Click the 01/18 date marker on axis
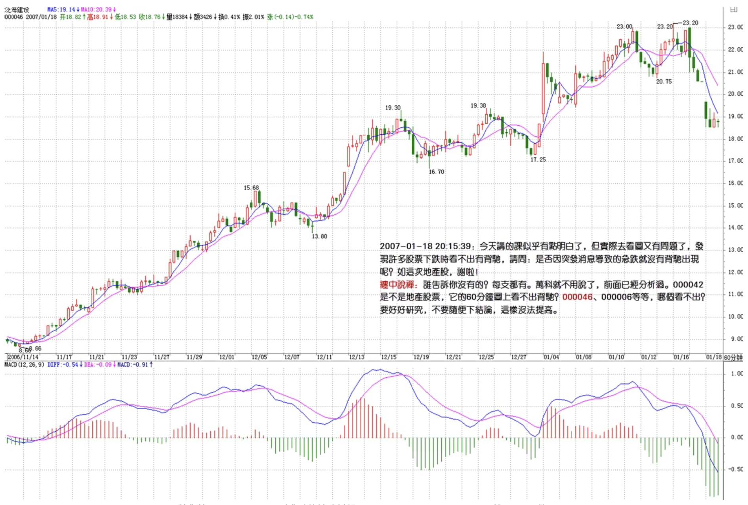The image size is (748, 505). click(714, 357)
